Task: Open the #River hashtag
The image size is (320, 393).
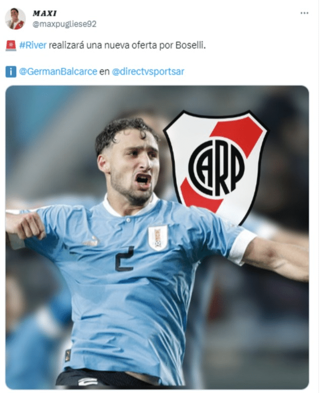Action: [33, 46]
